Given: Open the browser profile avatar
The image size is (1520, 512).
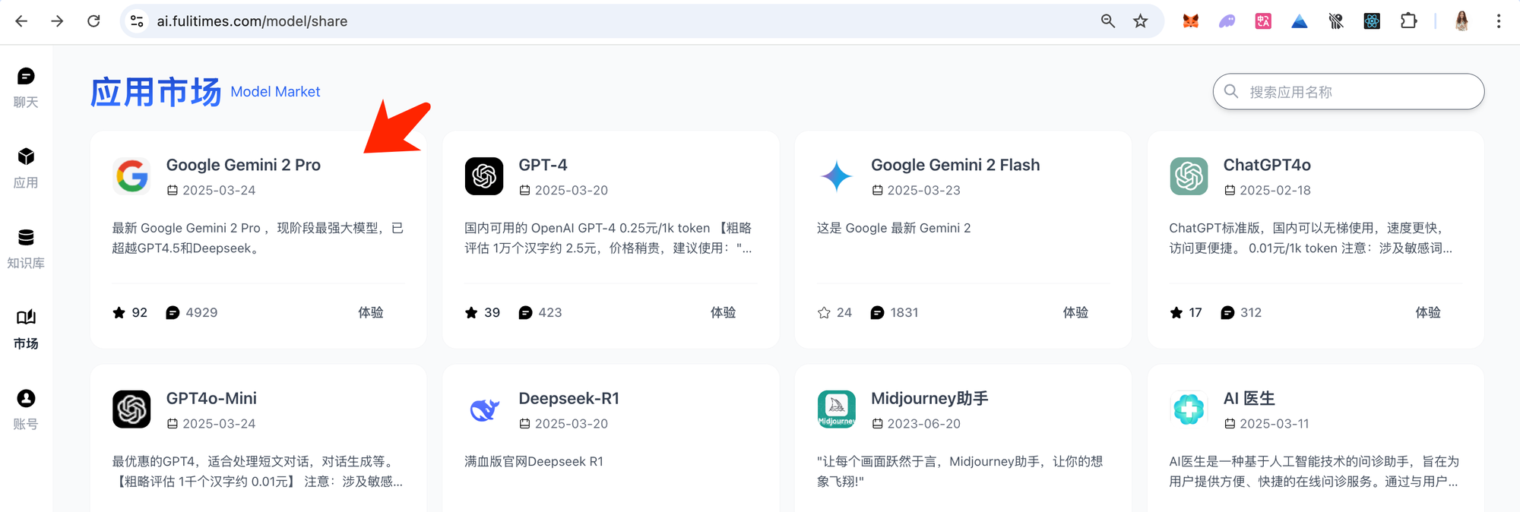Looking at the screenshot, I should 1461,21.
